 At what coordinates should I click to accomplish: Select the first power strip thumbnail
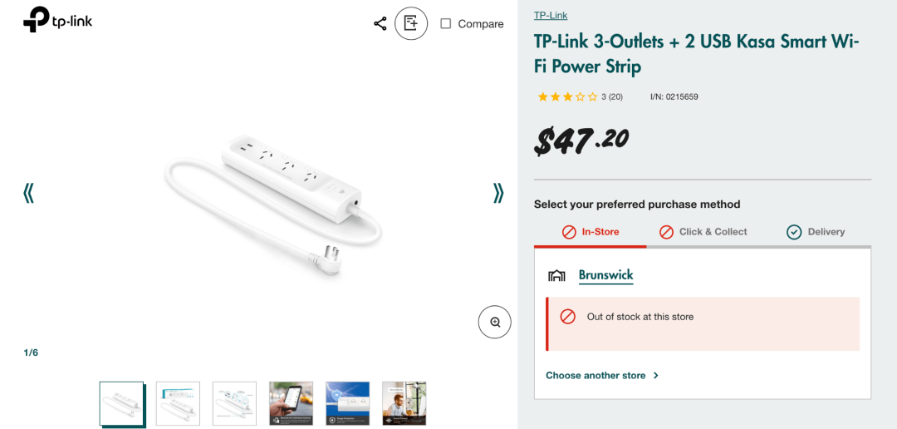(121, 403)
